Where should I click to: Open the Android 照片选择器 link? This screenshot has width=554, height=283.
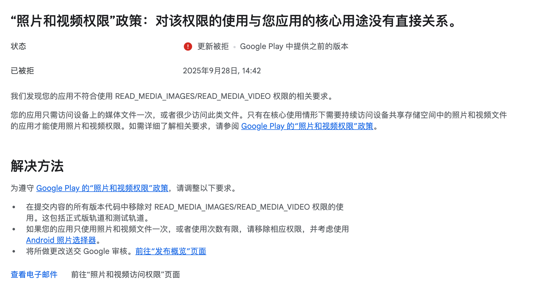point(61,240)
